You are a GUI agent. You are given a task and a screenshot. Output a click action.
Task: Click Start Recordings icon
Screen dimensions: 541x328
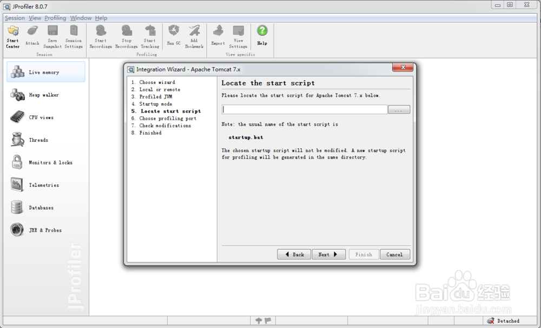click(101, 37)
